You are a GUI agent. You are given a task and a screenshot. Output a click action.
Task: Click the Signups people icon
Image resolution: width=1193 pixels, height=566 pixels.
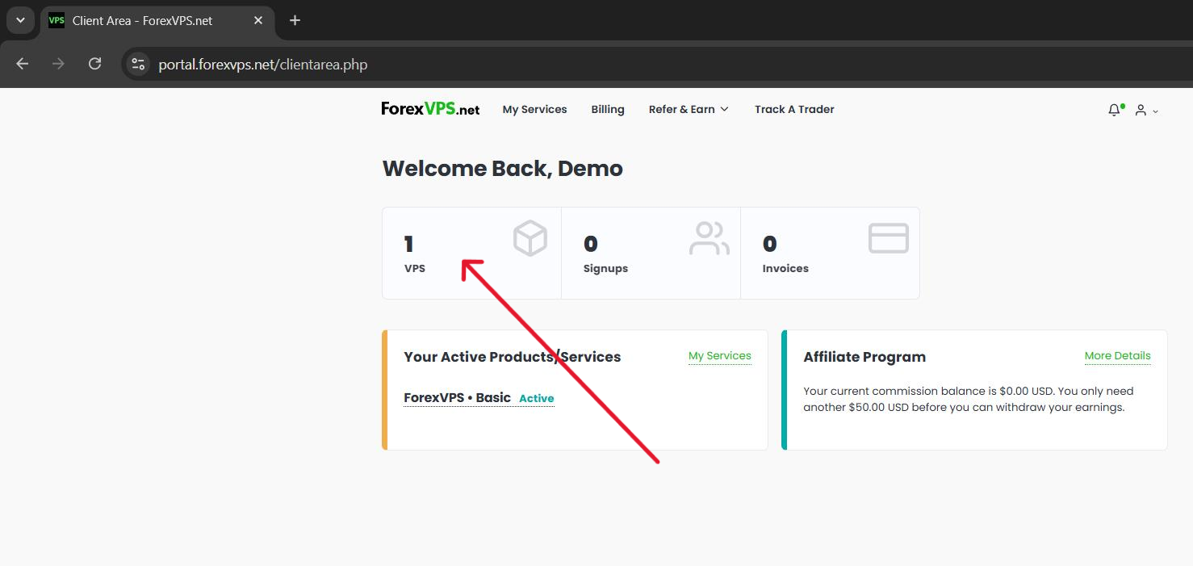(x=709, y=239)
